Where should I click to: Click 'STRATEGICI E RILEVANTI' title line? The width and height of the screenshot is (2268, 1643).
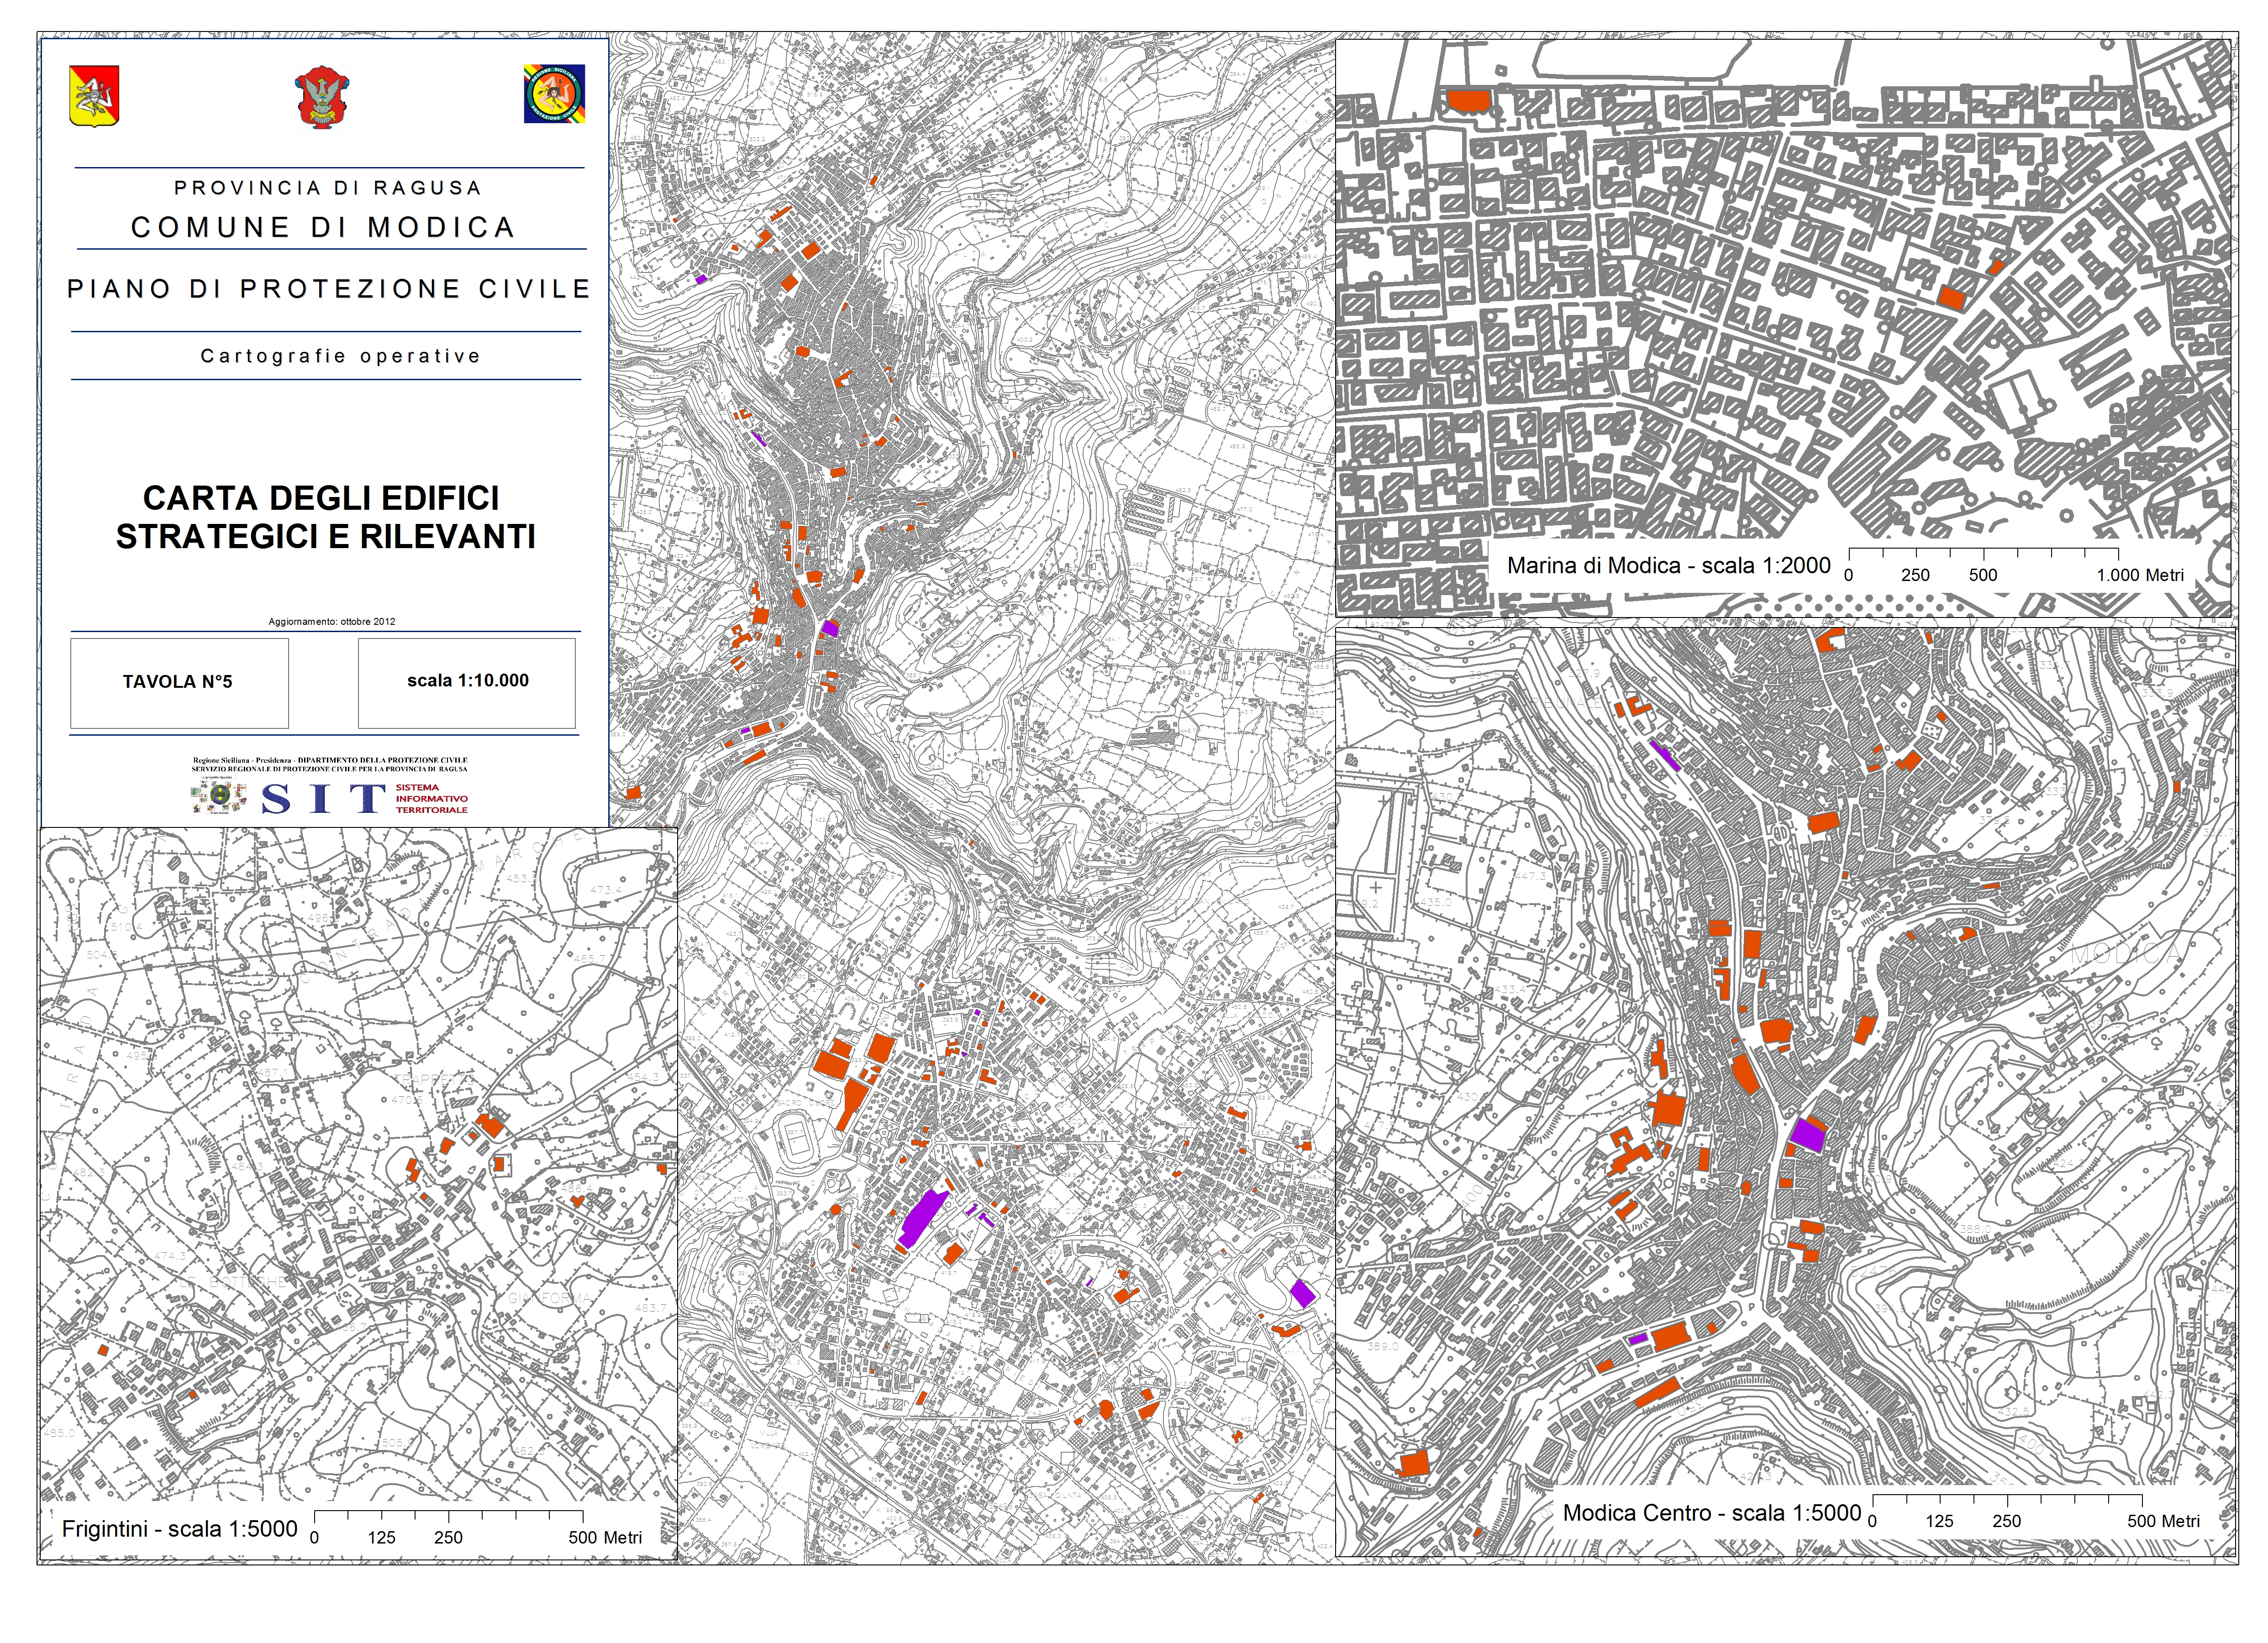[326, 537]
